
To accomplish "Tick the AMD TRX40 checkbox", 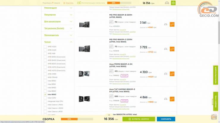I will pyautogui.click(x=45, y=77).
